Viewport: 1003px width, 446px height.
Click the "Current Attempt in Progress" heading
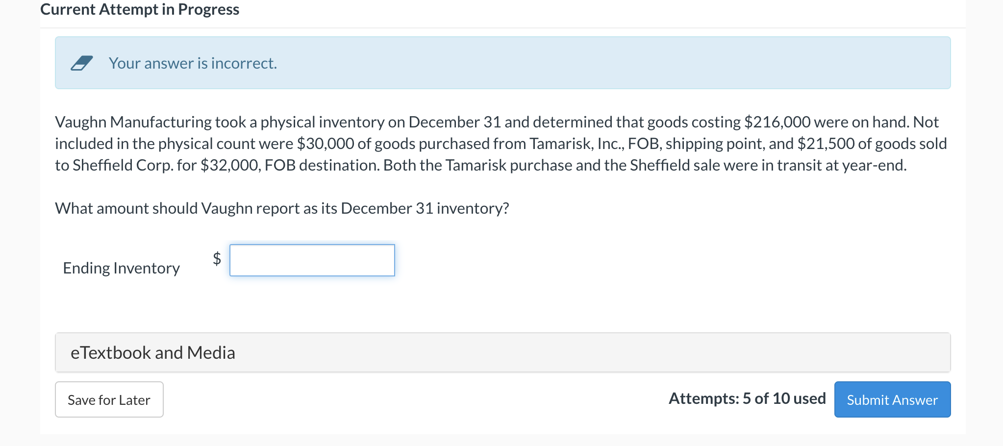click(140, 9)
